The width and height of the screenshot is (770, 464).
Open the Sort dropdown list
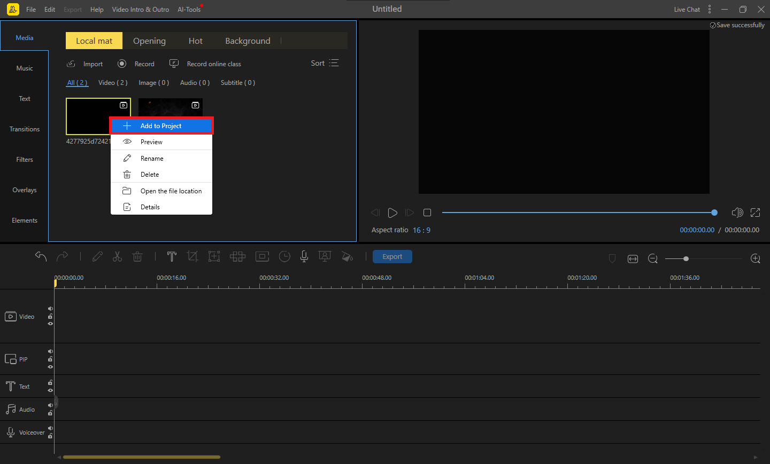click(325, 63)
